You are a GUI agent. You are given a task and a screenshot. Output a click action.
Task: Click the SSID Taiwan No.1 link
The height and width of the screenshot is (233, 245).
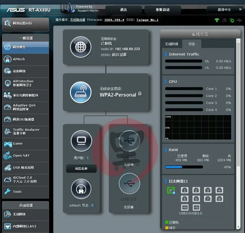click(x=147, y=20)
